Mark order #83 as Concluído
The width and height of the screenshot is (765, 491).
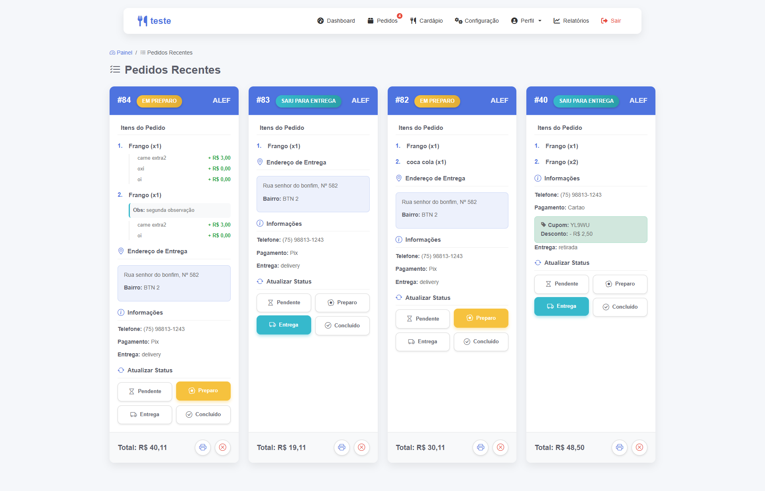pyautogui.click(x=342, y=325)
